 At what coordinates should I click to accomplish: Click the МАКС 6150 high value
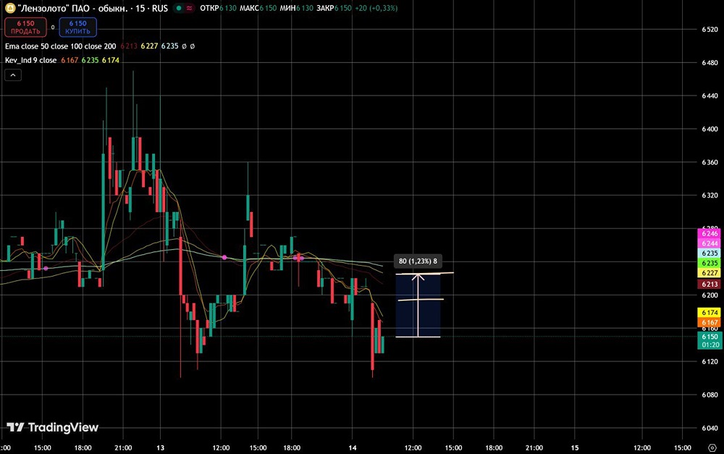pos(258,8)
